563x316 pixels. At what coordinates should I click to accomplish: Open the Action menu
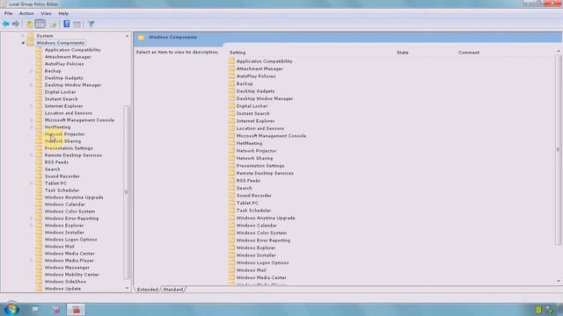click(x=26, y=13)
